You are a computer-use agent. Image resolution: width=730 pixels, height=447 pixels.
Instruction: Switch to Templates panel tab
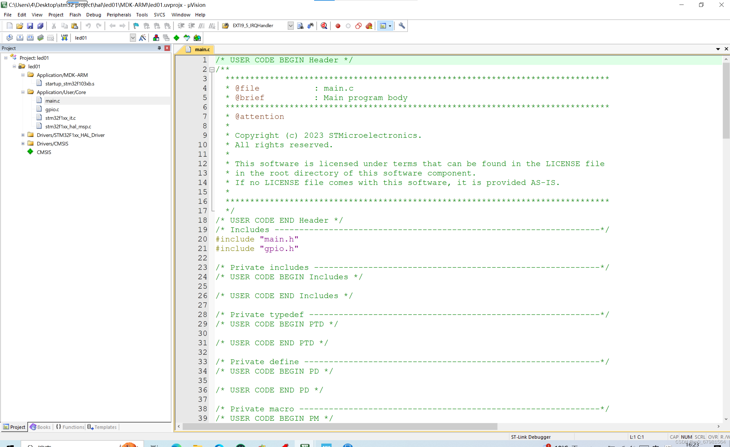click(102, 427)
